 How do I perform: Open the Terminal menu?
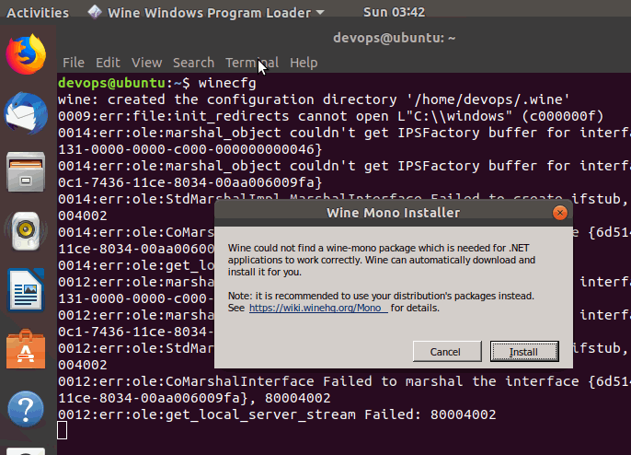pyautogui.click(x=252, y=63)
